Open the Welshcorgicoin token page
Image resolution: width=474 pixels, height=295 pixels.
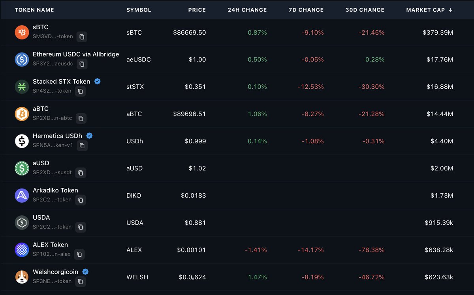click(x=55, y=272)
